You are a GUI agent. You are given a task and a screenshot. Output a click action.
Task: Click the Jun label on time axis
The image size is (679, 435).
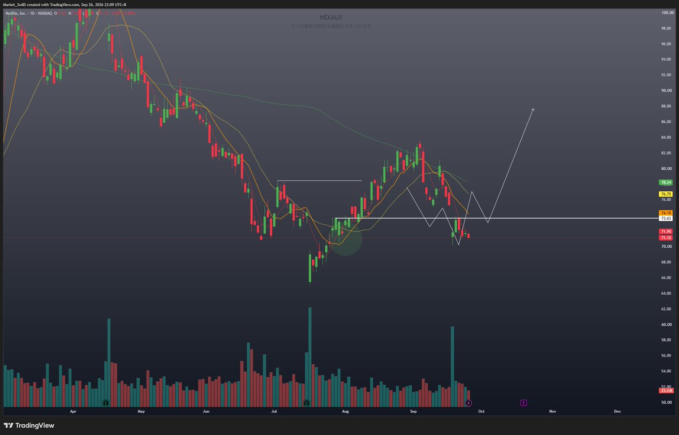(207, 411)
